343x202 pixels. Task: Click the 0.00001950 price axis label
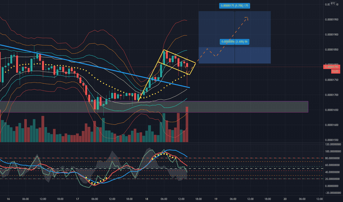[x=332, y=20]
